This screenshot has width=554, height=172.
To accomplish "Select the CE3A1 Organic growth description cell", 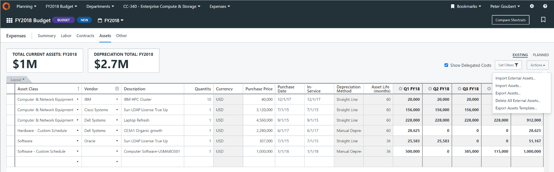I will pos(153,131).
